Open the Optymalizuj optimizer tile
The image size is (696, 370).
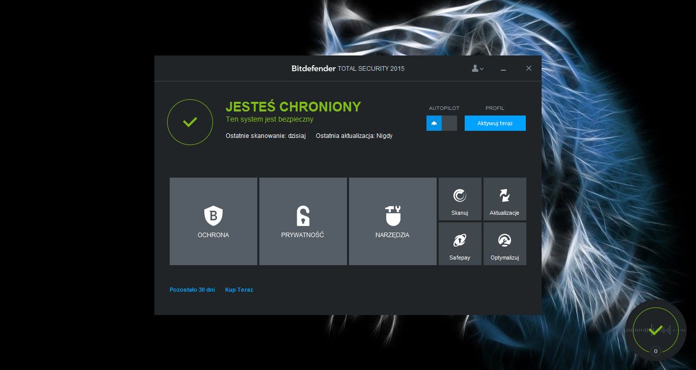505,244
